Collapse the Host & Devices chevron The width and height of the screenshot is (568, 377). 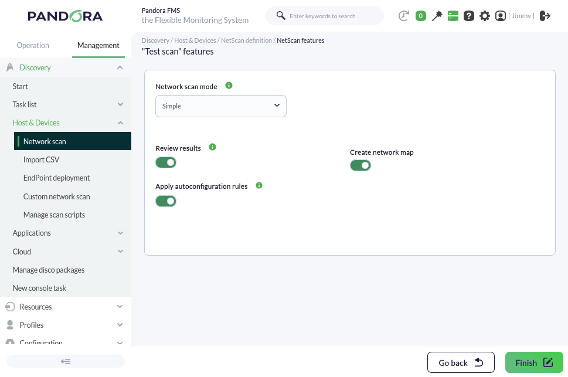[x=120, y=123]
